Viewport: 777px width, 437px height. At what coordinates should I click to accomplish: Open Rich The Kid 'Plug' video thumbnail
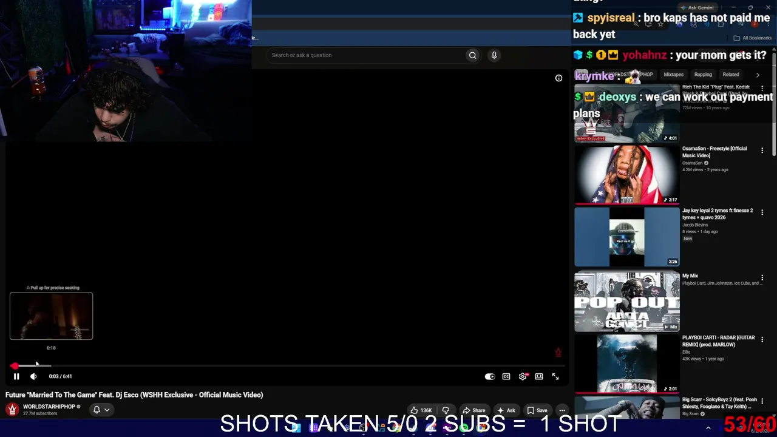[627, 114]
